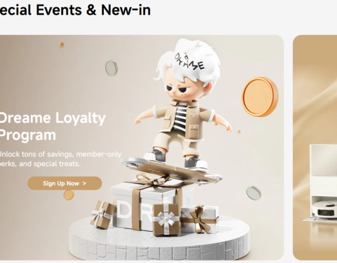The image size is (337, 263).
Task: Open the Dreame Loyalty Program heading
Action: (52, 126)
